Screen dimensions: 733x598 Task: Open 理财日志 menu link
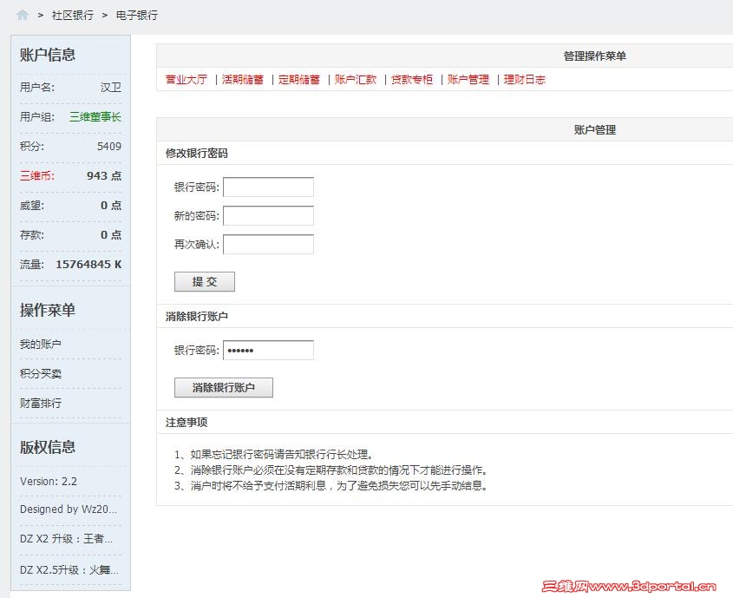525,80
